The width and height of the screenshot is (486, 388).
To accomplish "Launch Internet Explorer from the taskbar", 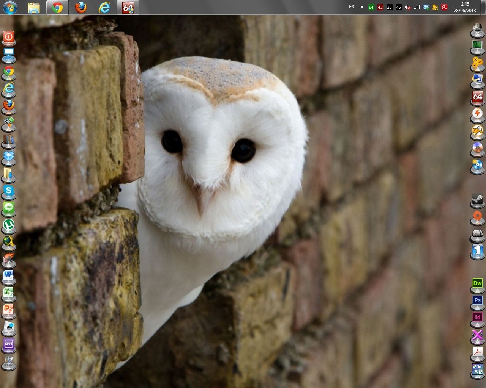I will [104, 7].
